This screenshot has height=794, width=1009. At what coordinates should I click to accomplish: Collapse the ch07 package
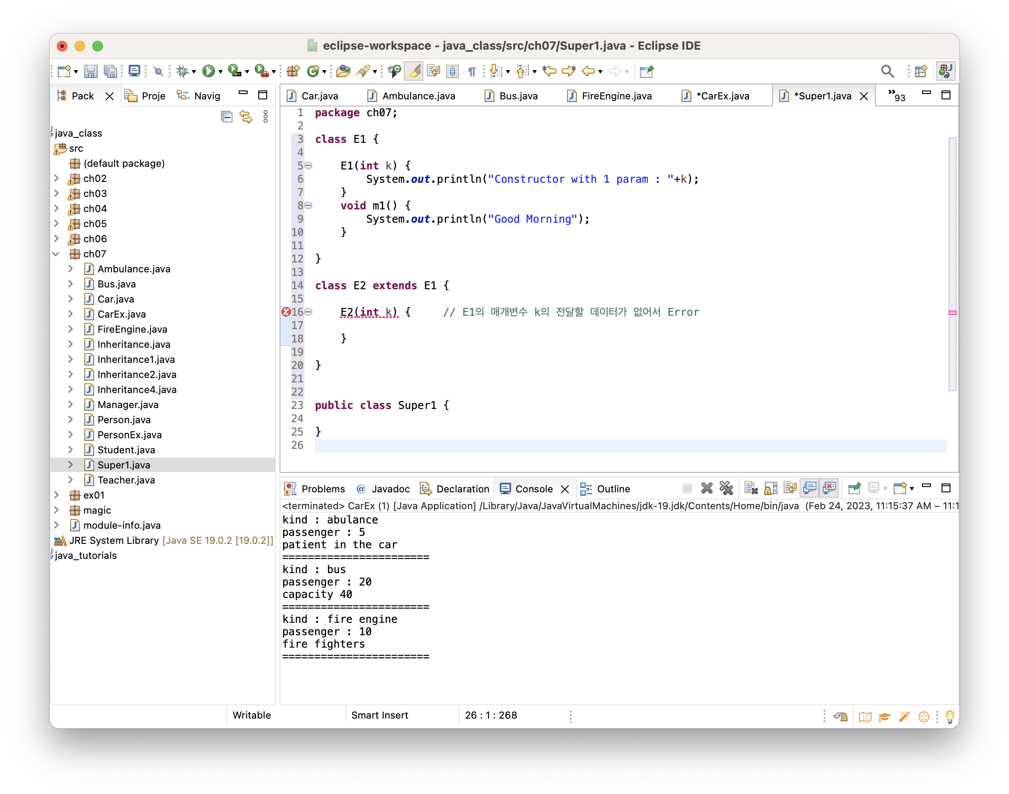click(x=56, y=254)
